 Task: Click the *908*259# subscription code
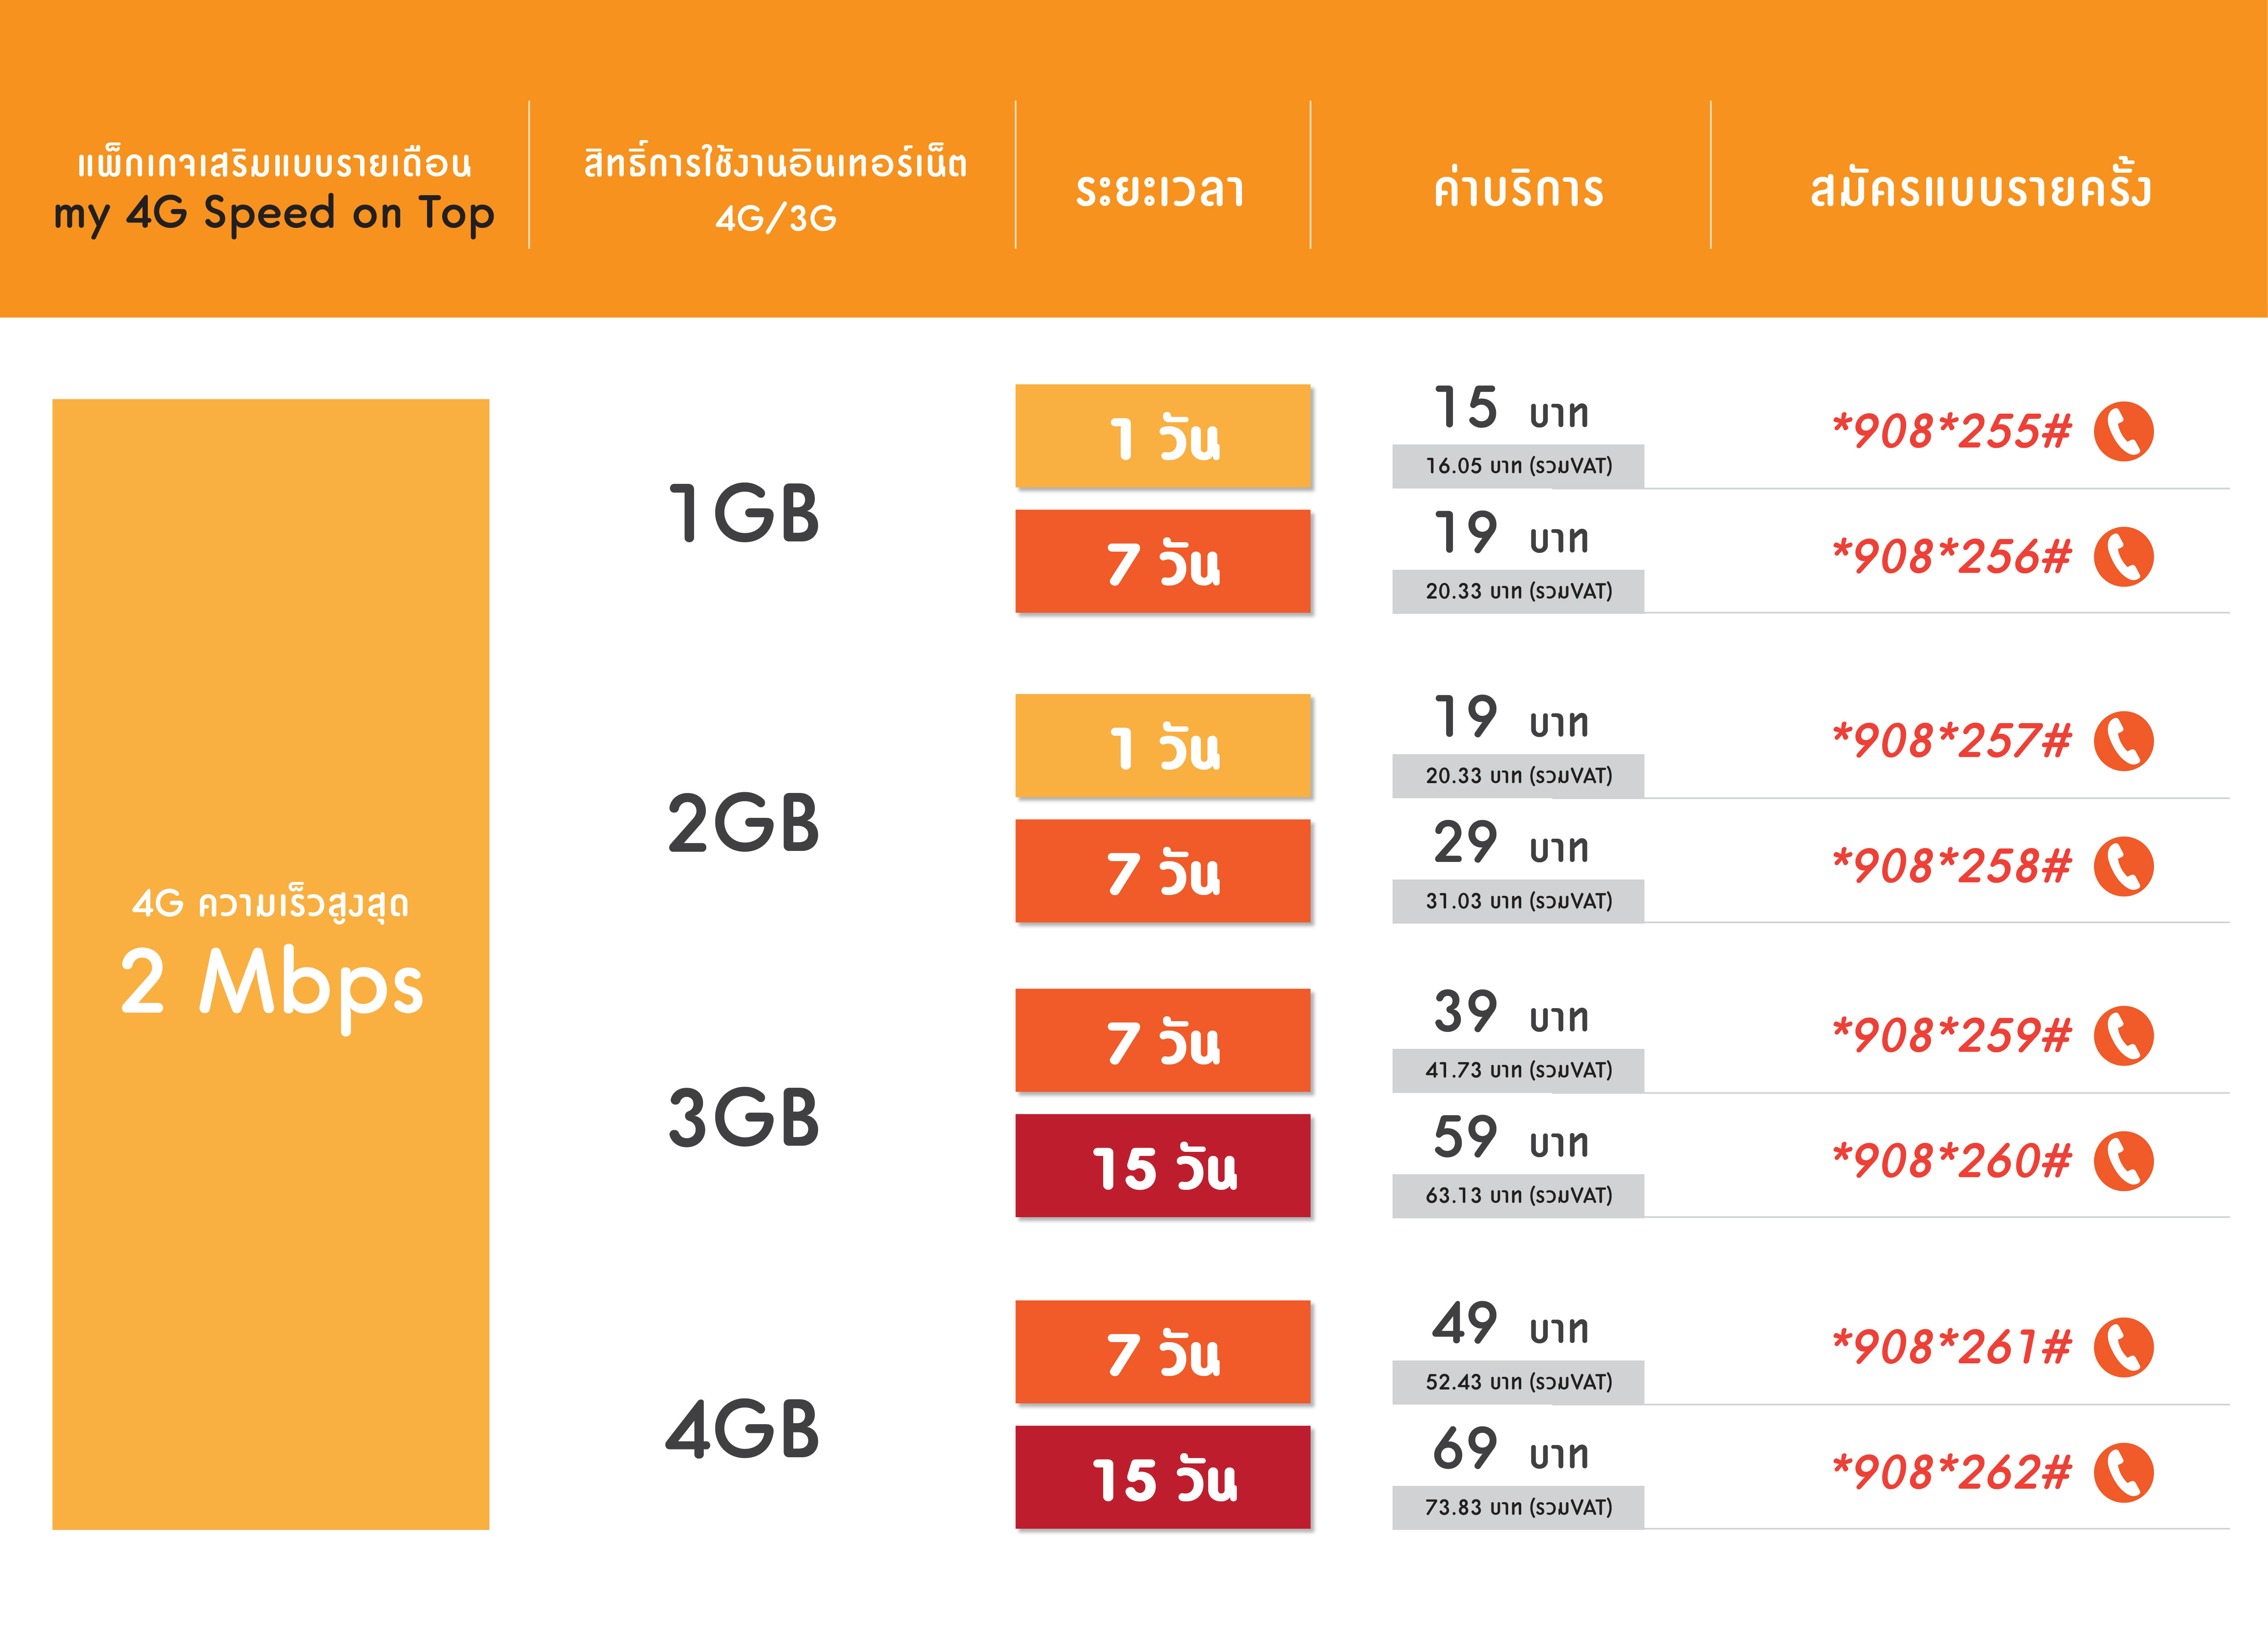1951,1035
